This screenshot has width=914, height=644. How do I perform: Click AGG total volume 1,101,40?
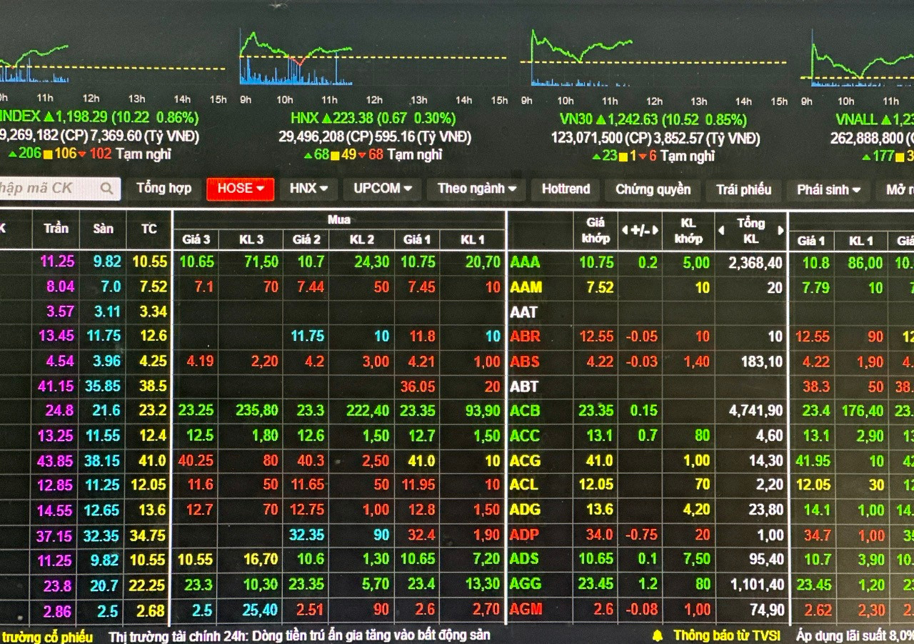[x=755, y=584]
